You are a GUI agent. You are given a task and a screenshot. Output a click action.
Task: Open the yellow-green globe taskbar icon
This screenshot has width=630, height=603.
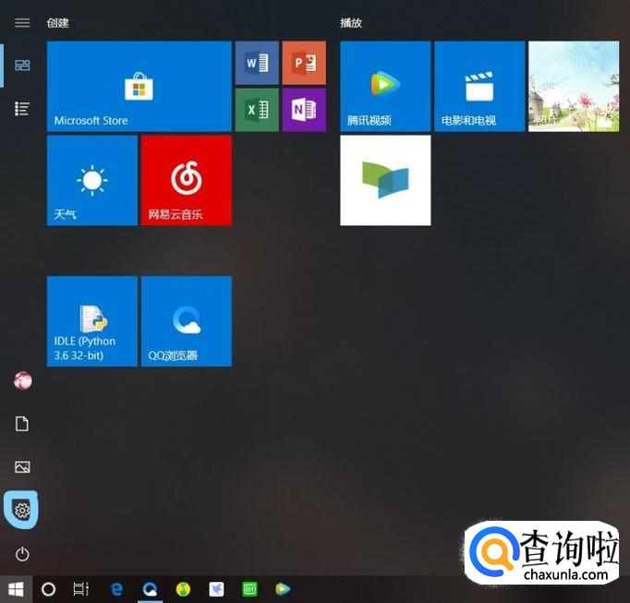point(183,589)
